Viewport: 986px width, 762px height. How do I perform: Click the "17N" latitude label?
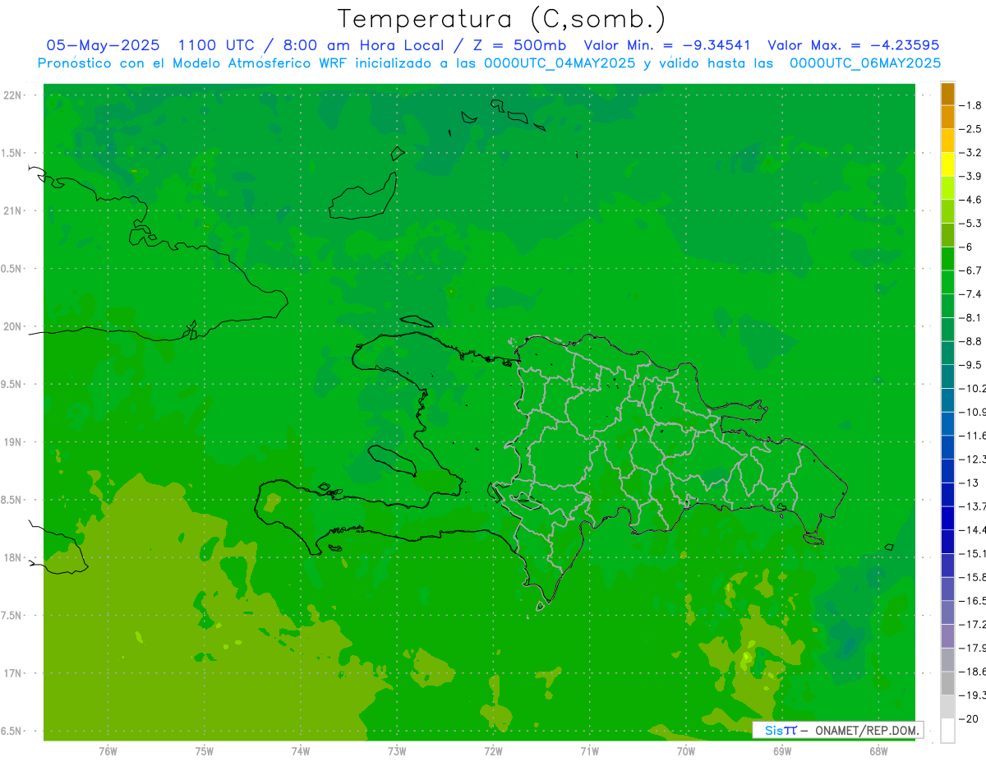click(x=13, y=673)
